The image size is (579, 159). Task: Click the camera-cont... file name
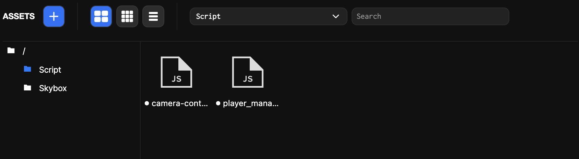tap(180, 103)
